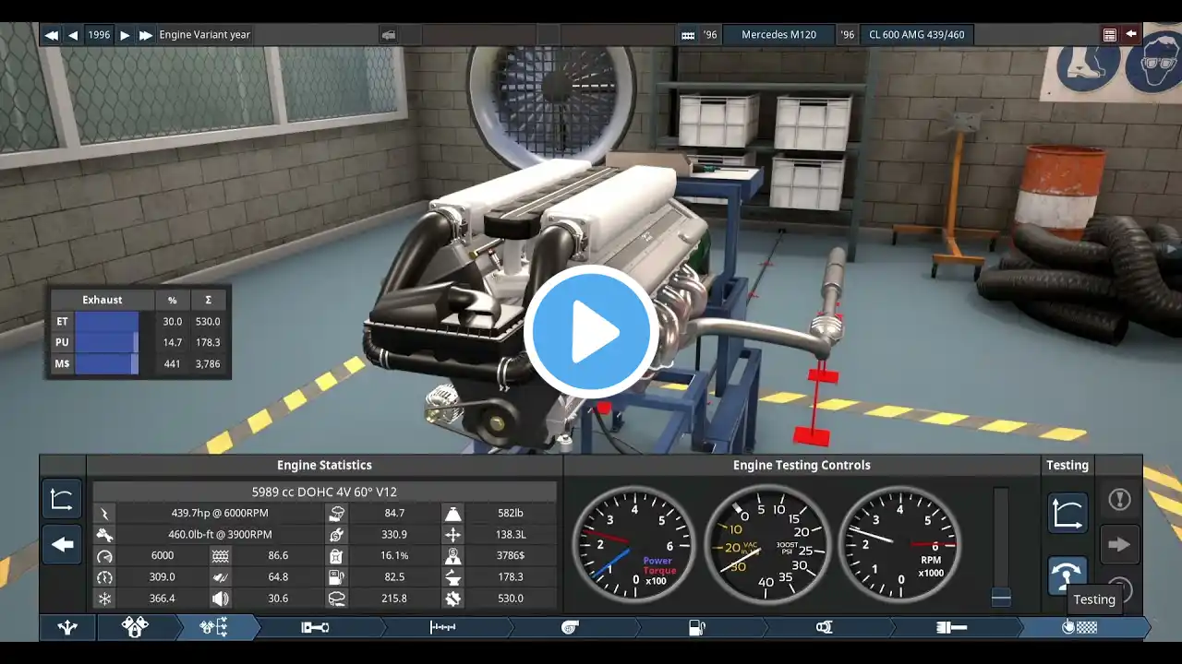The image size is (1182, 664).
Task: Open the CL 600 AMG 439/460 variant
Action: (x=916, y=35)
